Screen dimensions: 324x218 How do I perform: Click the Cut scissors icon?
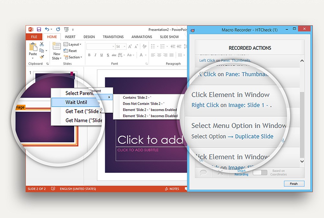click(x=42, y=44)
